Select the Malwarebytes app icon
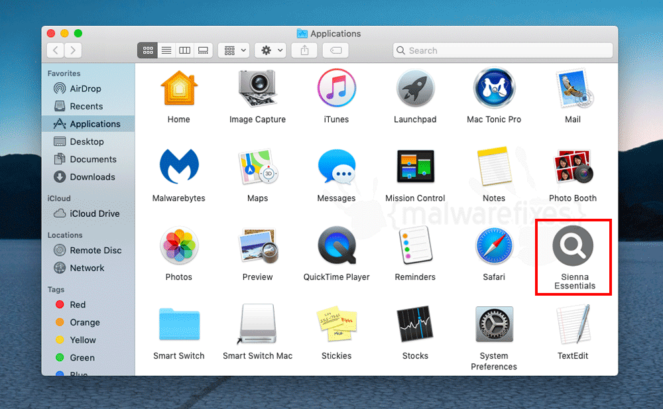 (x=179, y=166)
